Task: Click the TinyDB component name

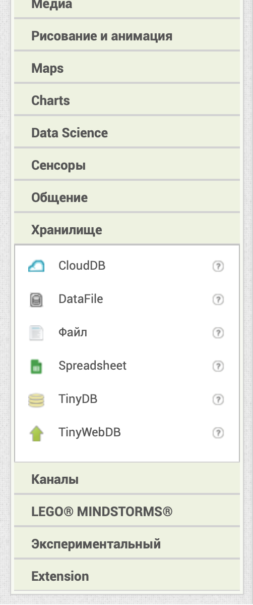Action: pos(78,399)
